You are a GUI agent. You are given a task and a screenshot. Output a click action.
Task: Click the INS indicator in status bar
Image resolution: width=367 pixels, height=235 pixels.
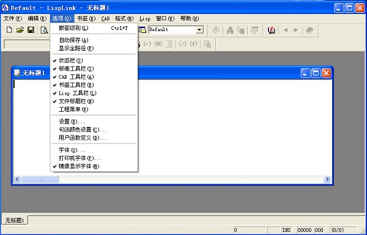point(286,230)
